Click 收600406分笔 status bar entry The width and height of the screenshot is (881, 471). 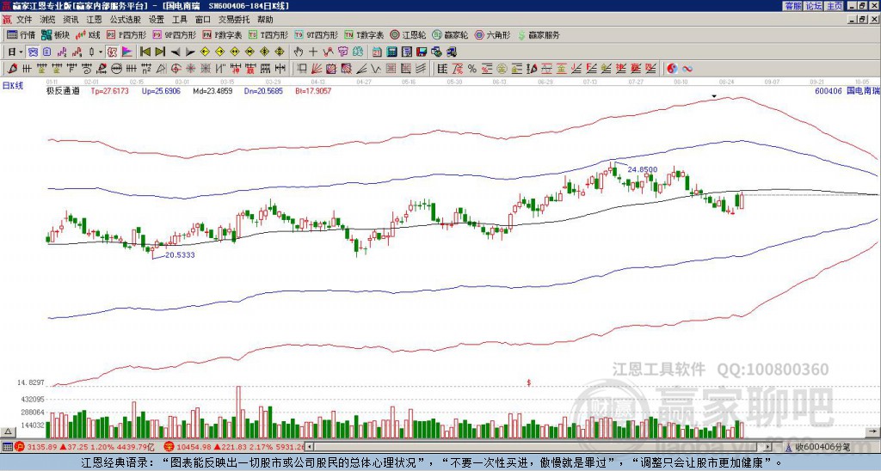(x=817, y=447)
